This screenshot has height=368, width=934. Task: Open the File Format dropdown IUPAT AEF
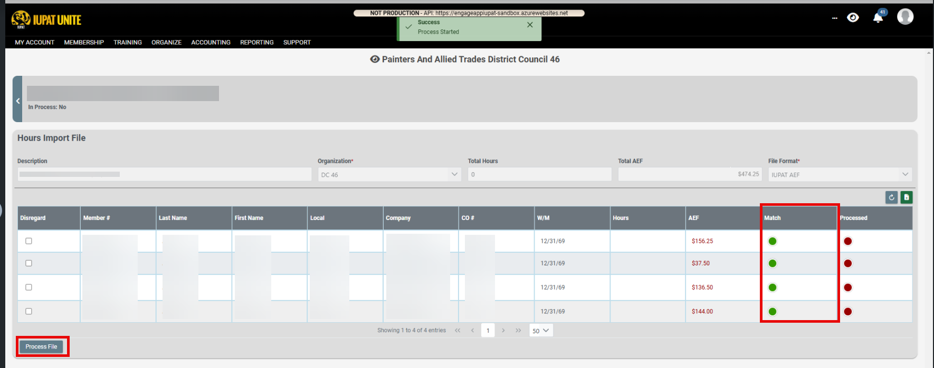coord(840,174)
